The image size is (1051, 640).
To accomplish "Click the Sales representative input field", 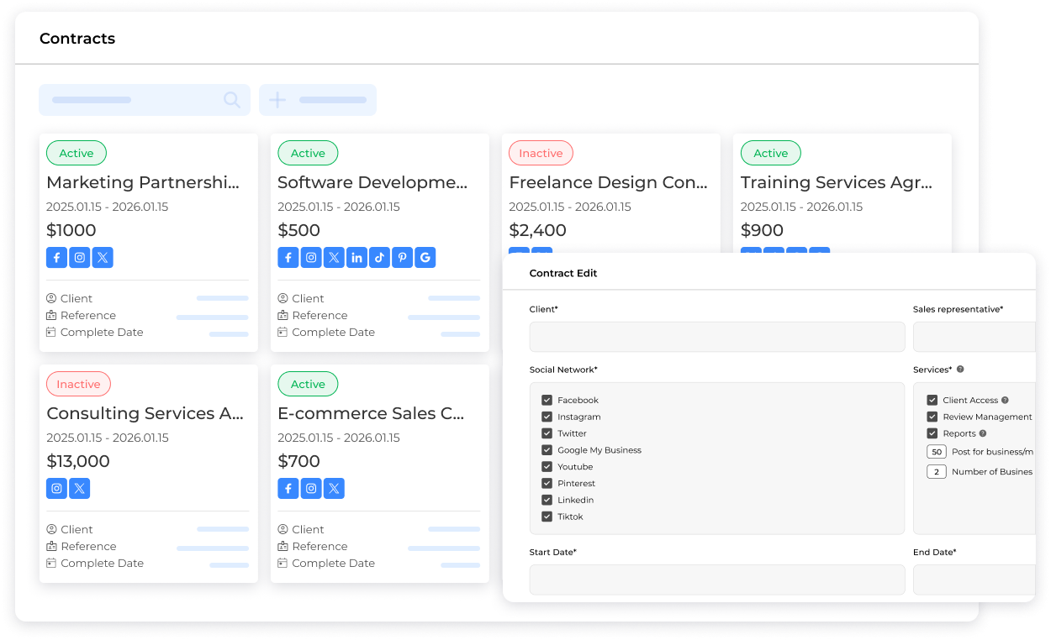I will click(974, 337).
